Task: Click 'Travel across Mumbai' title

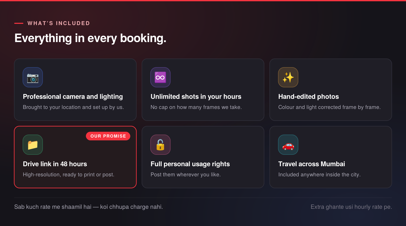Action: tap(312, 164)
